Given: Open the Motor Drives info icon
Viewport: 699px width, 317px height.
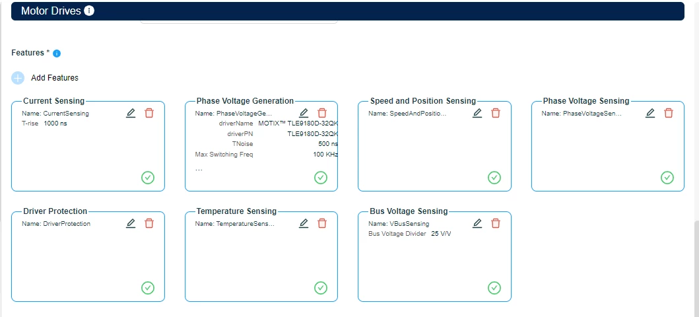Looking at the screenshot, I should click(89, 11).
